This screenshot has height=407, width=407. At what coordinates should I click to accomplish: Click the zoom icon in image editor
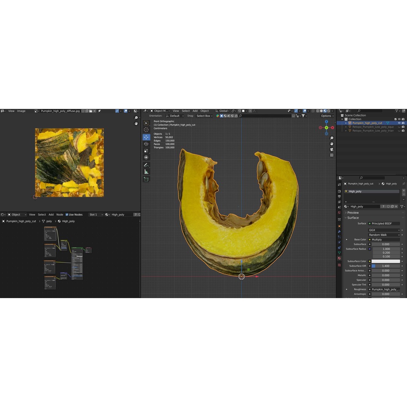136,118
